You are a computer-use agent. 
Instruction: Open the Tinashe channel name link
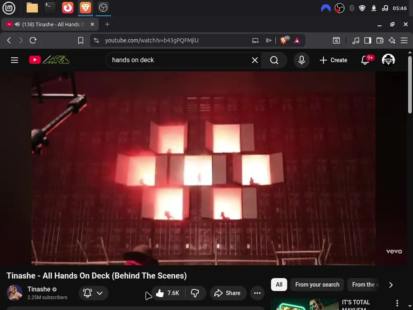click(39, 289)
